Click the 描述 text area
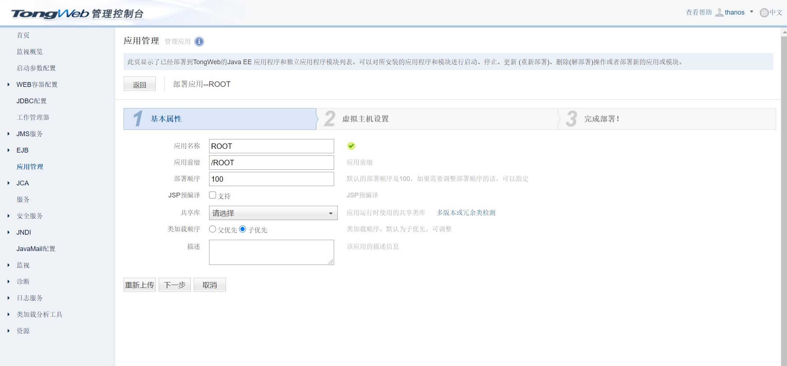 pos(271,252)
